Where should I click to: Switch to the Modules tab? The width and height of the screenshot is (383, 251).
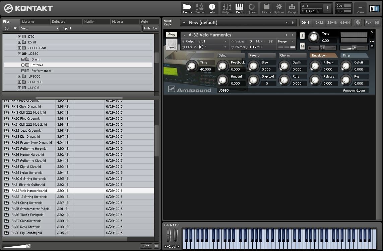125,22
